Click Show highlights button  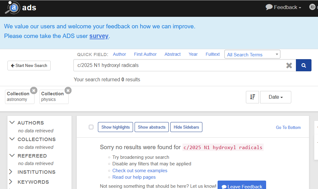tap(115, 127)
